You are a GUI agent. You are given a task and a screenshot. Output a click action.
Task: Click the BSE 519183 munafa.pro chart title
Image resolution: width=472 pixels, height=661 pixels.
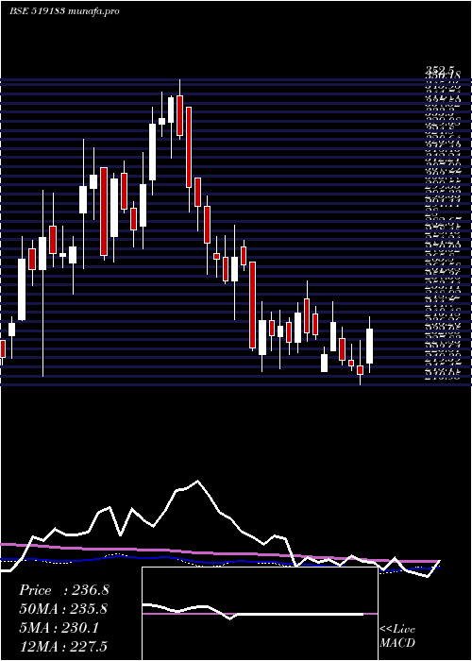64,11
